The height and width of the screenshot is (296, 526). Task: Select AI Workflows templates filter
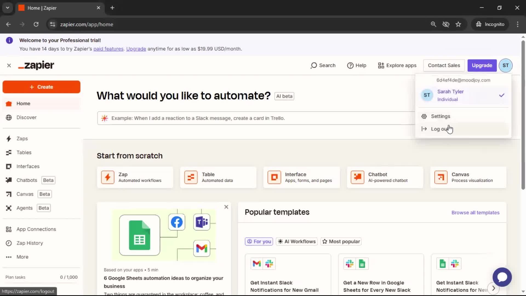tap(297, 241)
